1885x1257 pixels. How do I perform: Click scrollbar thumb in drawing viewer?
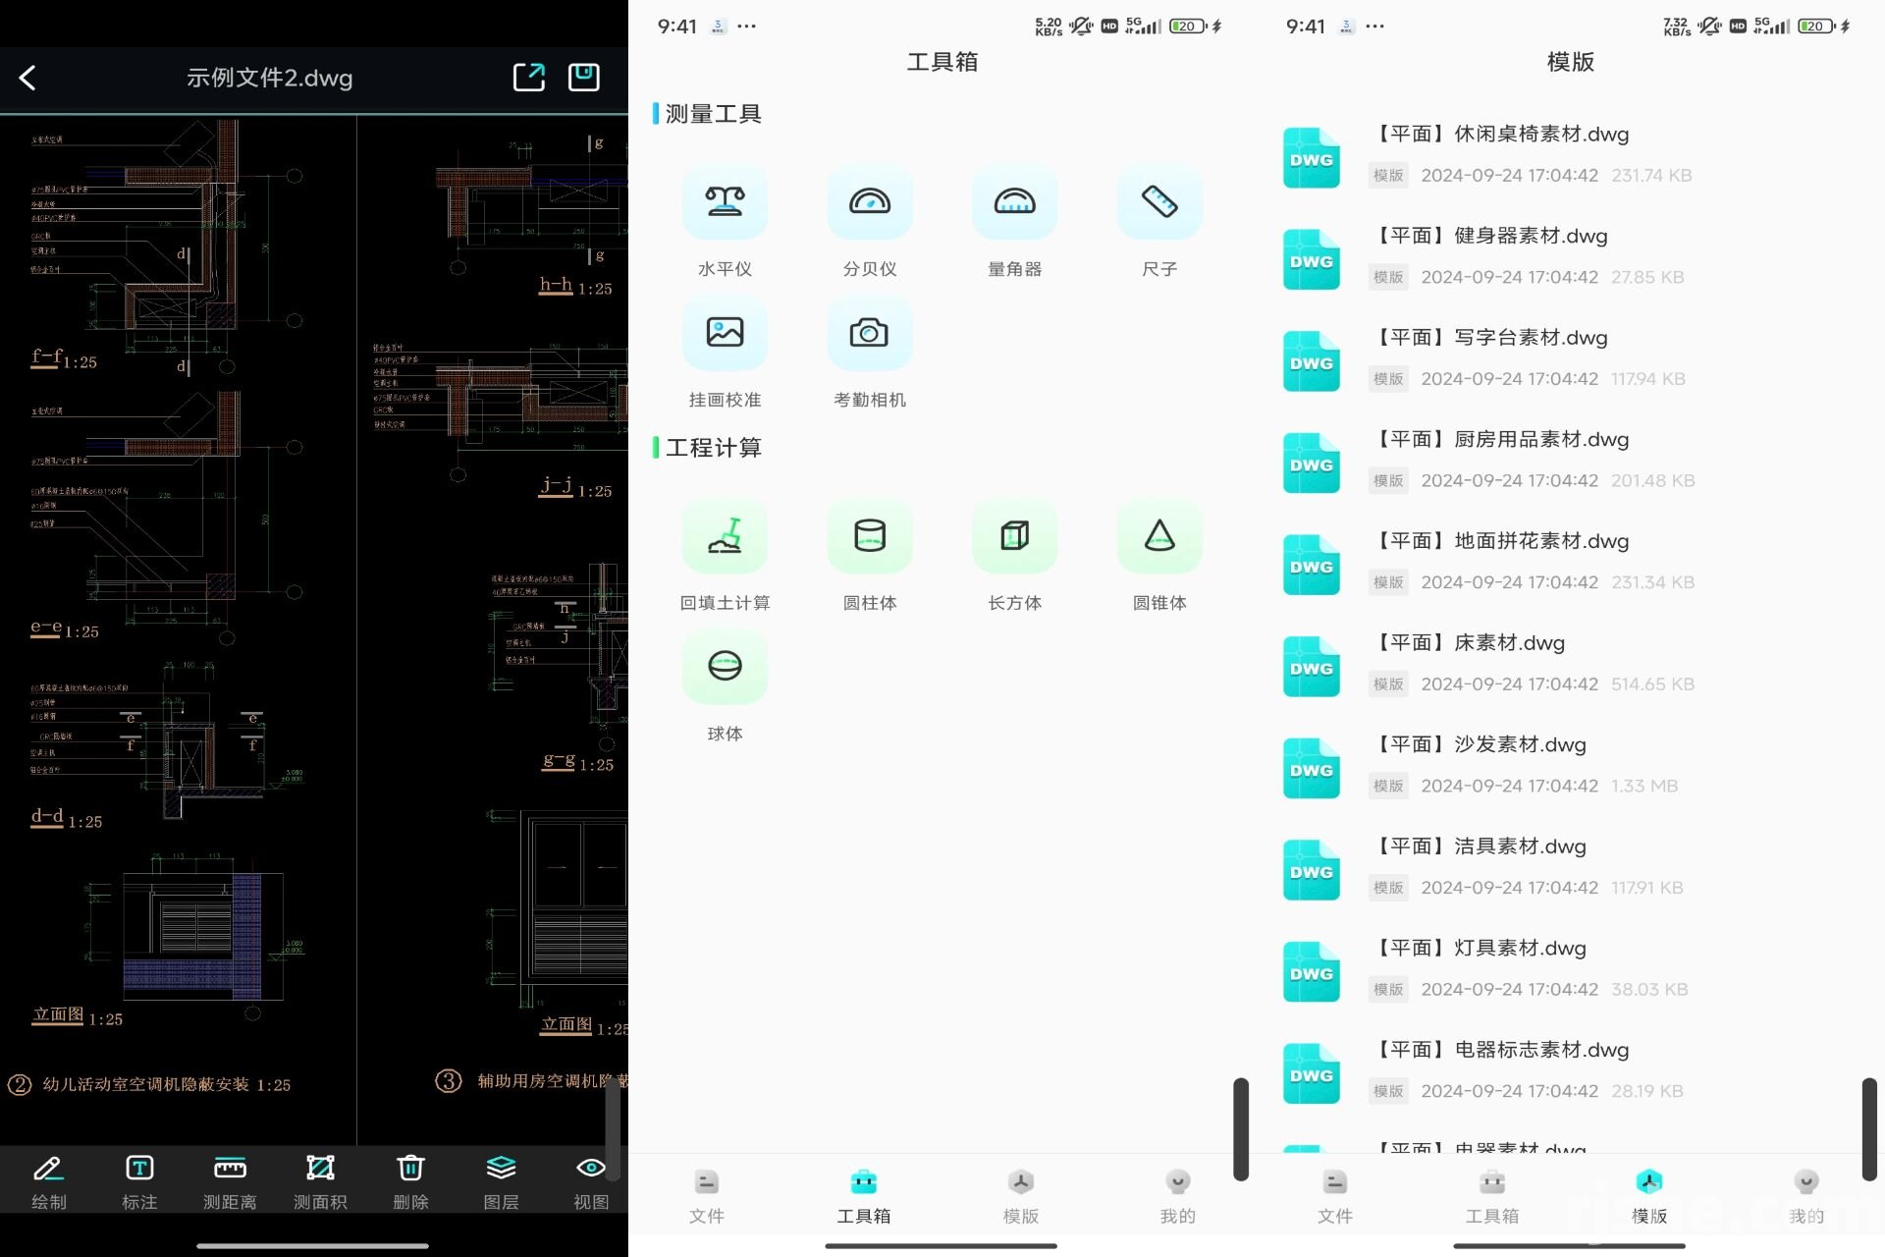point(613,1128)
